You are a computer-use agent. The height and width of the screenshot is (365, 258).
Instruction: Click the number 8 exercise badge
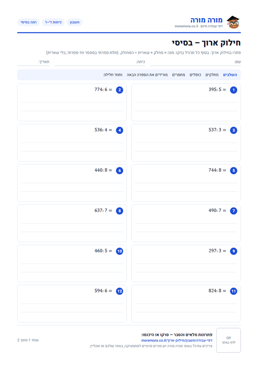tap(119, 211)
